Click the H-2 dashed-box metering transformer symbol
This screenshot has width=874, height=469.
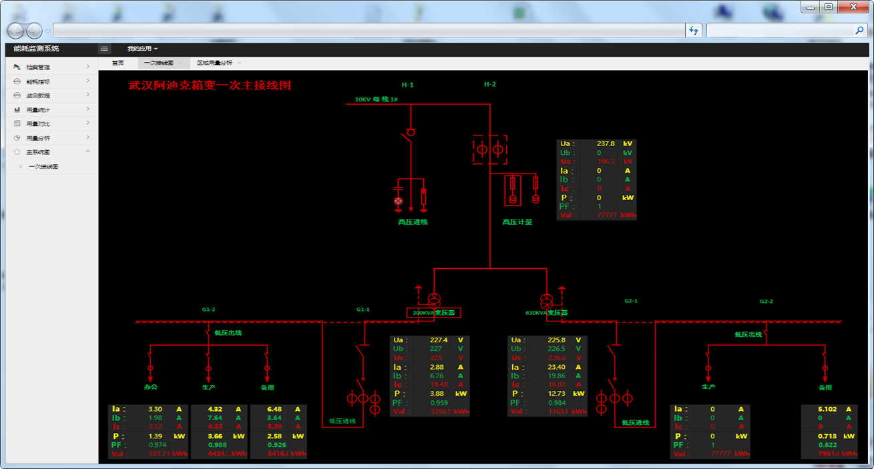(490, 149)
